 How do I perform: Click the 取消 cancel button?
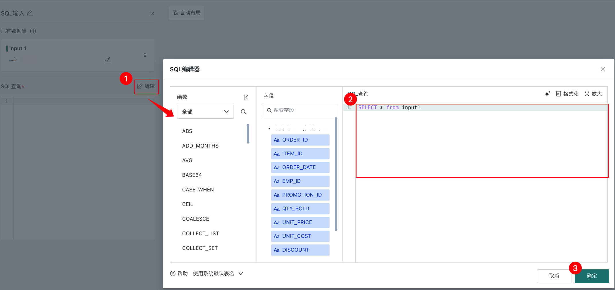pos(554,276)
